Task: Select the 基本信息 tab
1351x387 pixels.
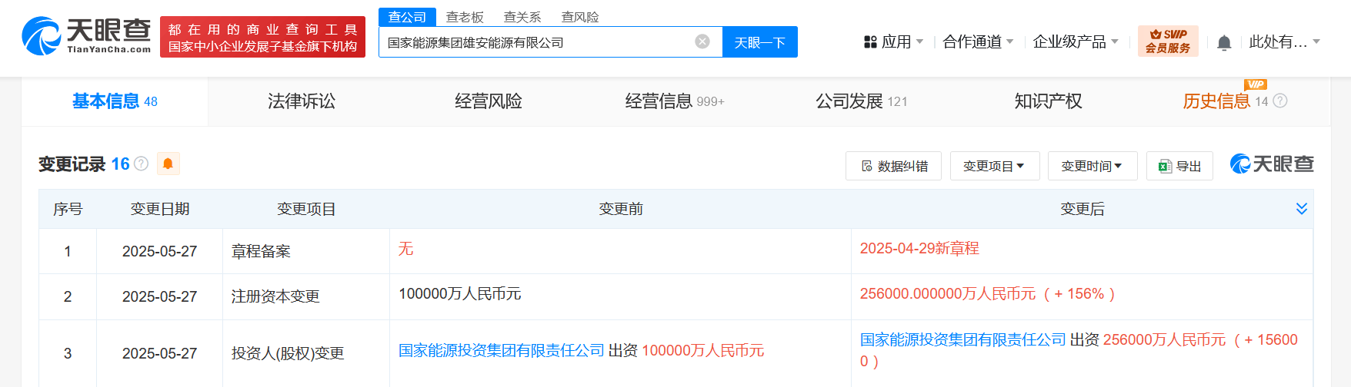Action: [x=115, y=101]
